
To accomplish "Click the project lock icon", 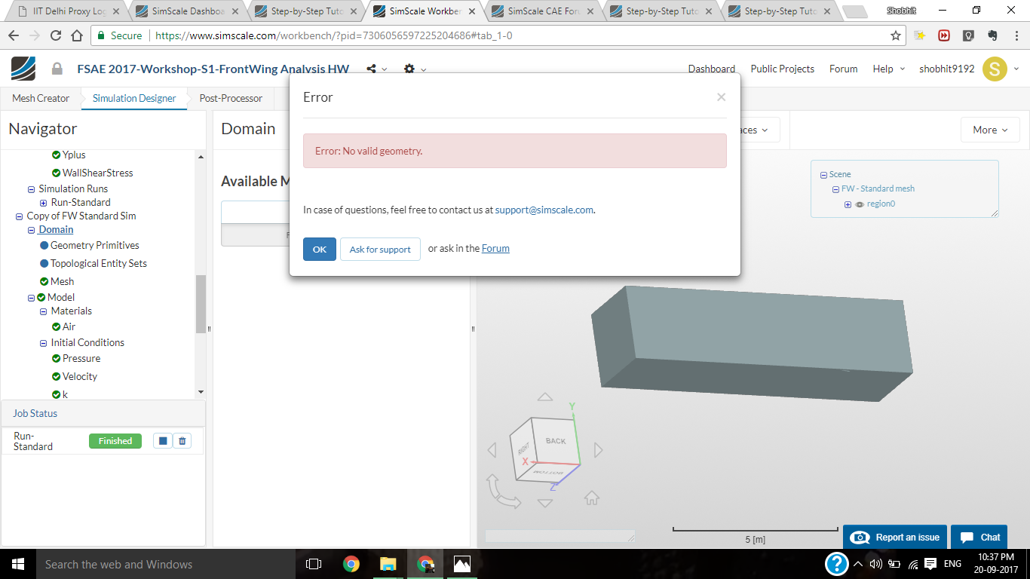I will point(57,69).
